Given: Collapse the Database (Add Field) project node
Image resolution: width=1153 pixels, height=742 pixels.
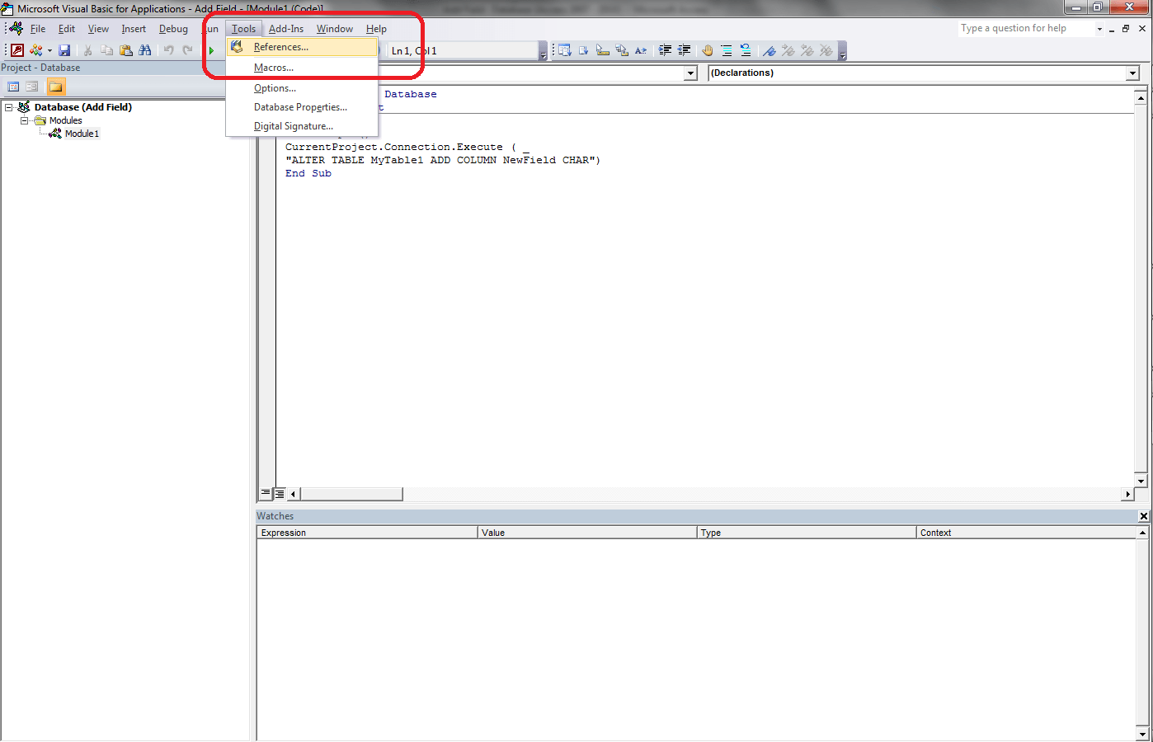Looking at the screenshot, I should tap(9, 107).
